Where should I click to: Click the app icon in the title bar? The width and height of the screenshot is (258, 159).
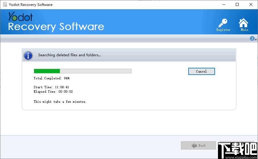5,4
